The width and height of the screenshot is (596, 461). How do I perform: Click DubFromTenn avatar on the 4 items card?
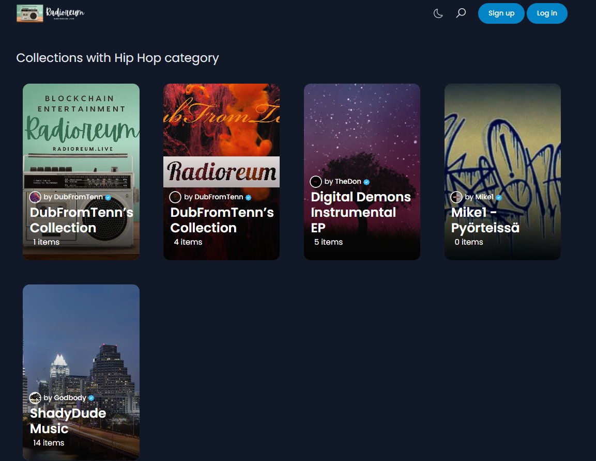click(x=175, y=197)
